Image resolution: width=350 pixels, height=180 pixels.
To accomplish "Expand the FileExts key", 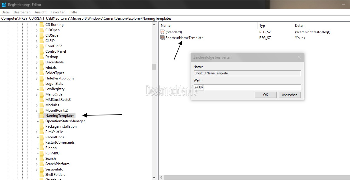I will 37,68.
